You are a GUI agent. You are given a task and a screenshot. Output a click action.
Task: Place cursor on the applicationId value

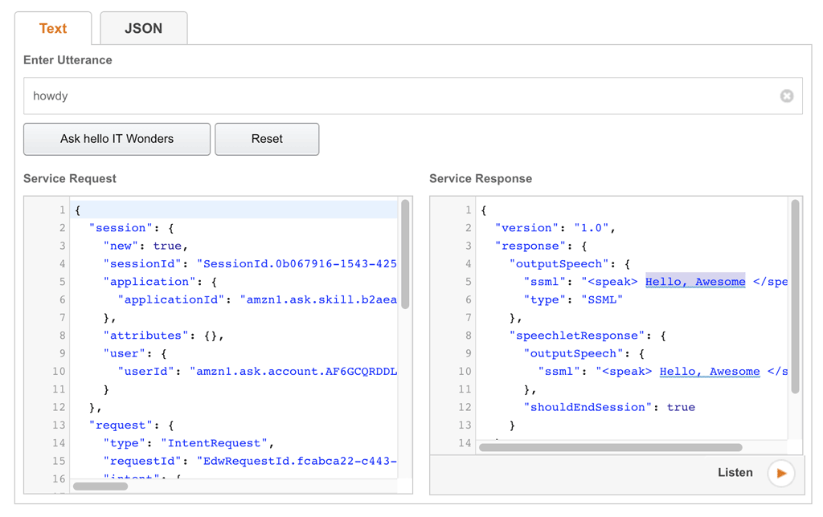317,299
